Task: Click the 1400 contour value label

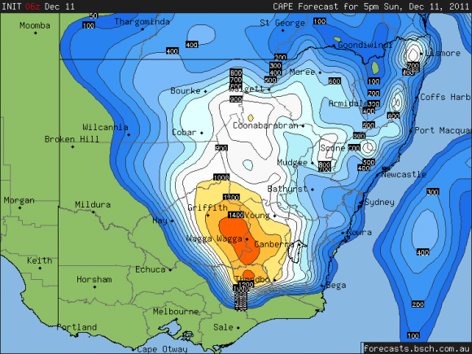Action: (x=236, y=215)
